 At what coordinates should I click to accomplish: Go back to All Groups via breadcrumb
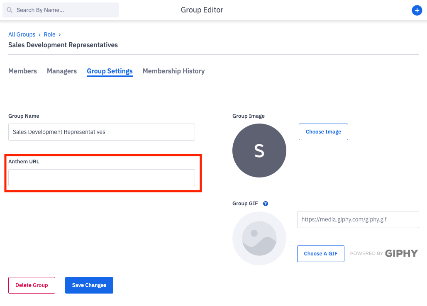click(x=22, y=34)
